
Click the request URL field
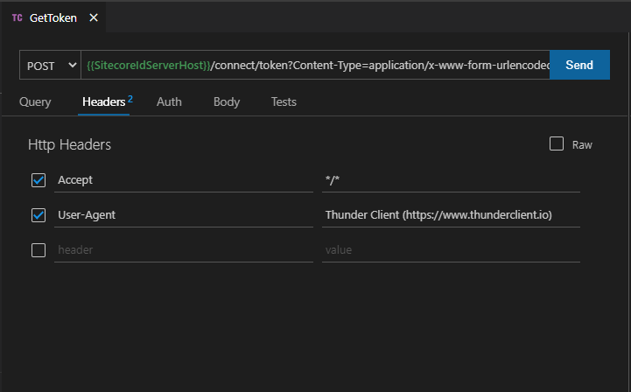tap(315, 66)
